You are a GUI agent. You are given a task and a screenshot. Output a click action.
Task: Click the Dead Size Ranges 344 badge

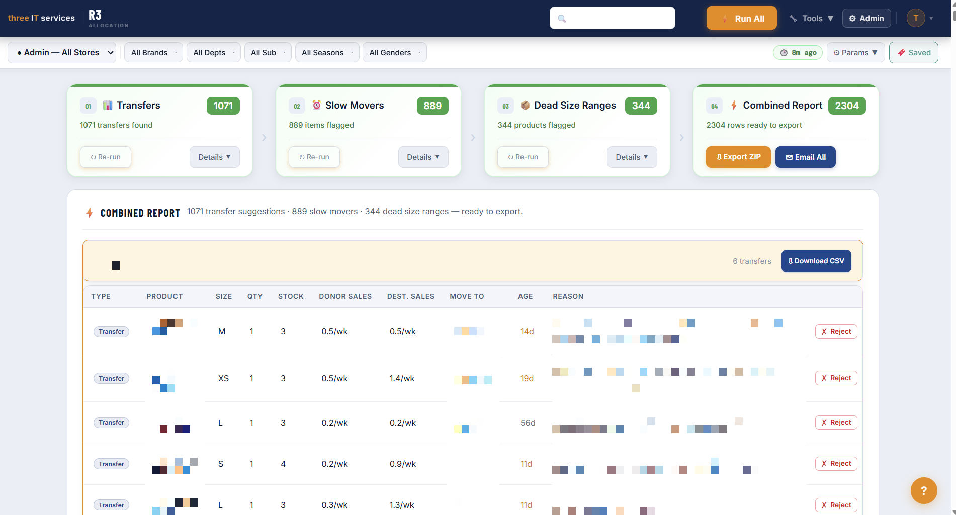(x=641, y=106)
